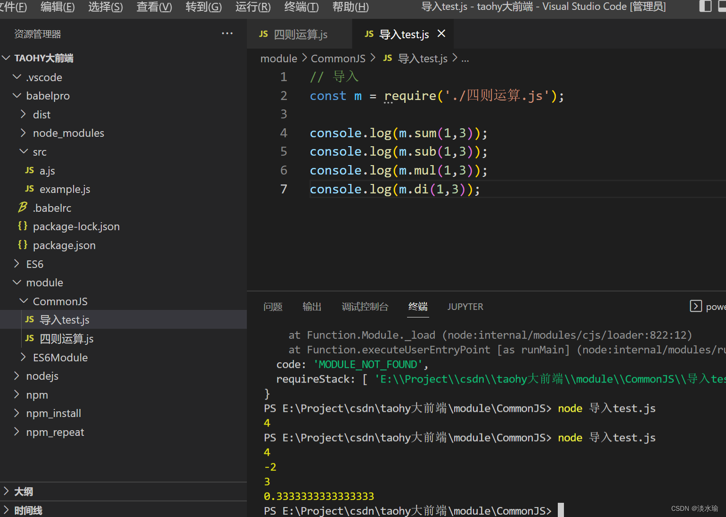The height and width of the screenshot is (517, 726).
Task: Click the braces icon of package.json
Action: (23, 245)
